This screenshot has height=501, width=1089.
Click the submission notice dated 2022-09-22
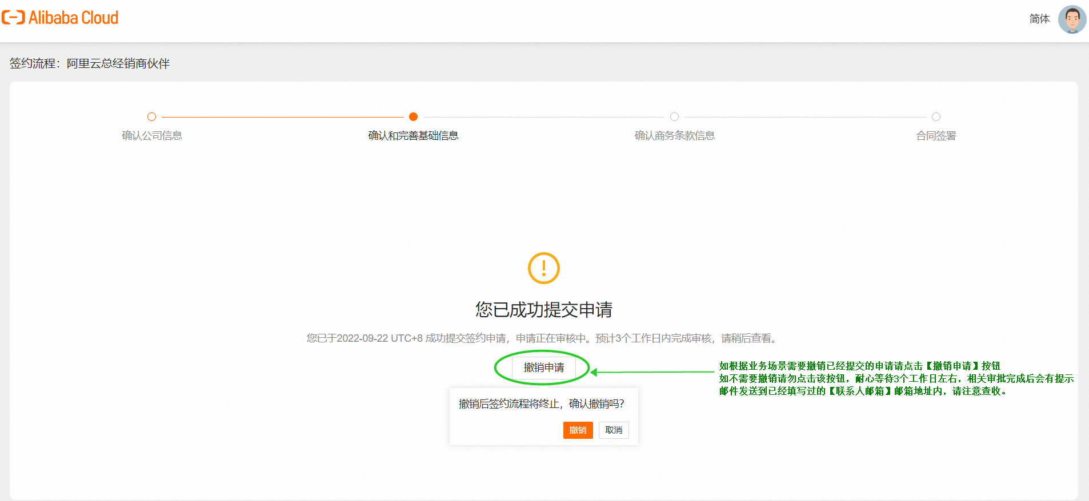pos(543,338)
